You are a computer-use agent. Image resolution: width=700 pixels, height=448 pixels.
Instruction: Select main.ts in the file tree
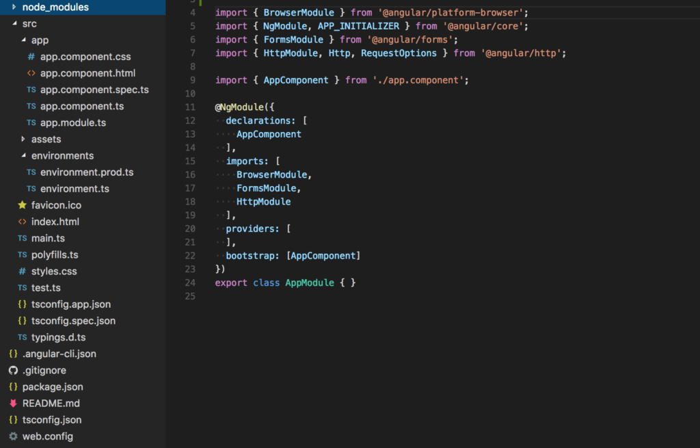[48, 238]
